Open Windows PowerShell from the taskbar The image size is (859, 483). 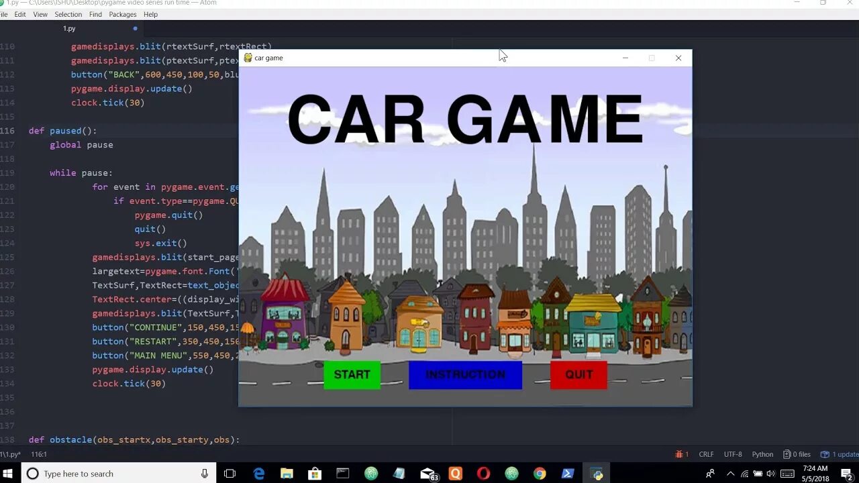[568, 473]
